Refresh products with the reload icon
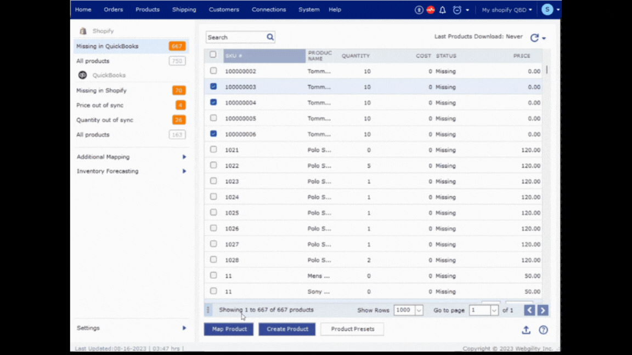This screenshot has width=632, height=355. pyautogui.click(x=534, y=38)
